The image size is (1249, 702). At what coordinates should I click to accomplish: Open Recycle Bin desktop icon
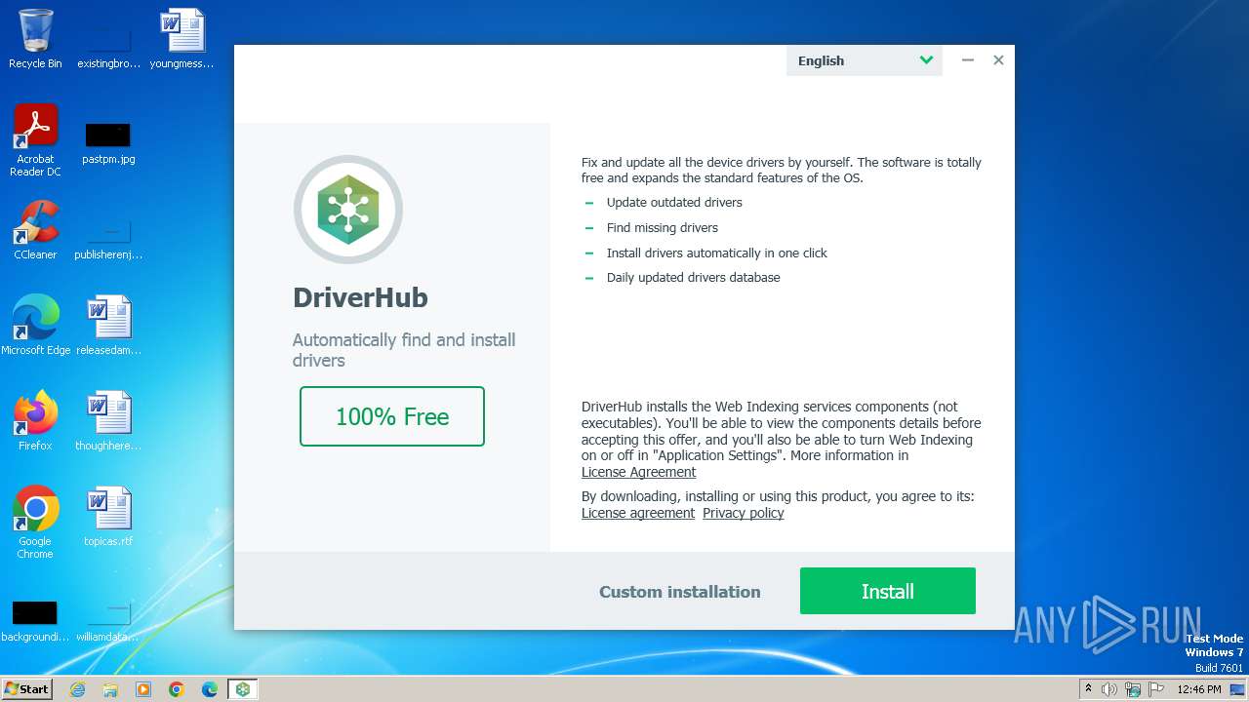point(35,39)
